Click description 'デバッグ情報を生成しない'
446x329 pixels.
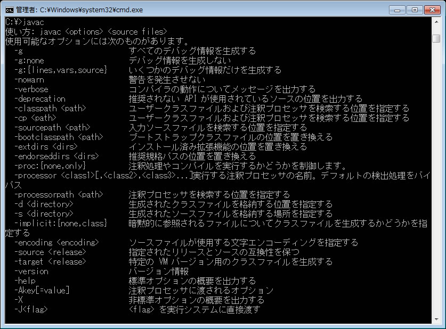pos(180,61)
